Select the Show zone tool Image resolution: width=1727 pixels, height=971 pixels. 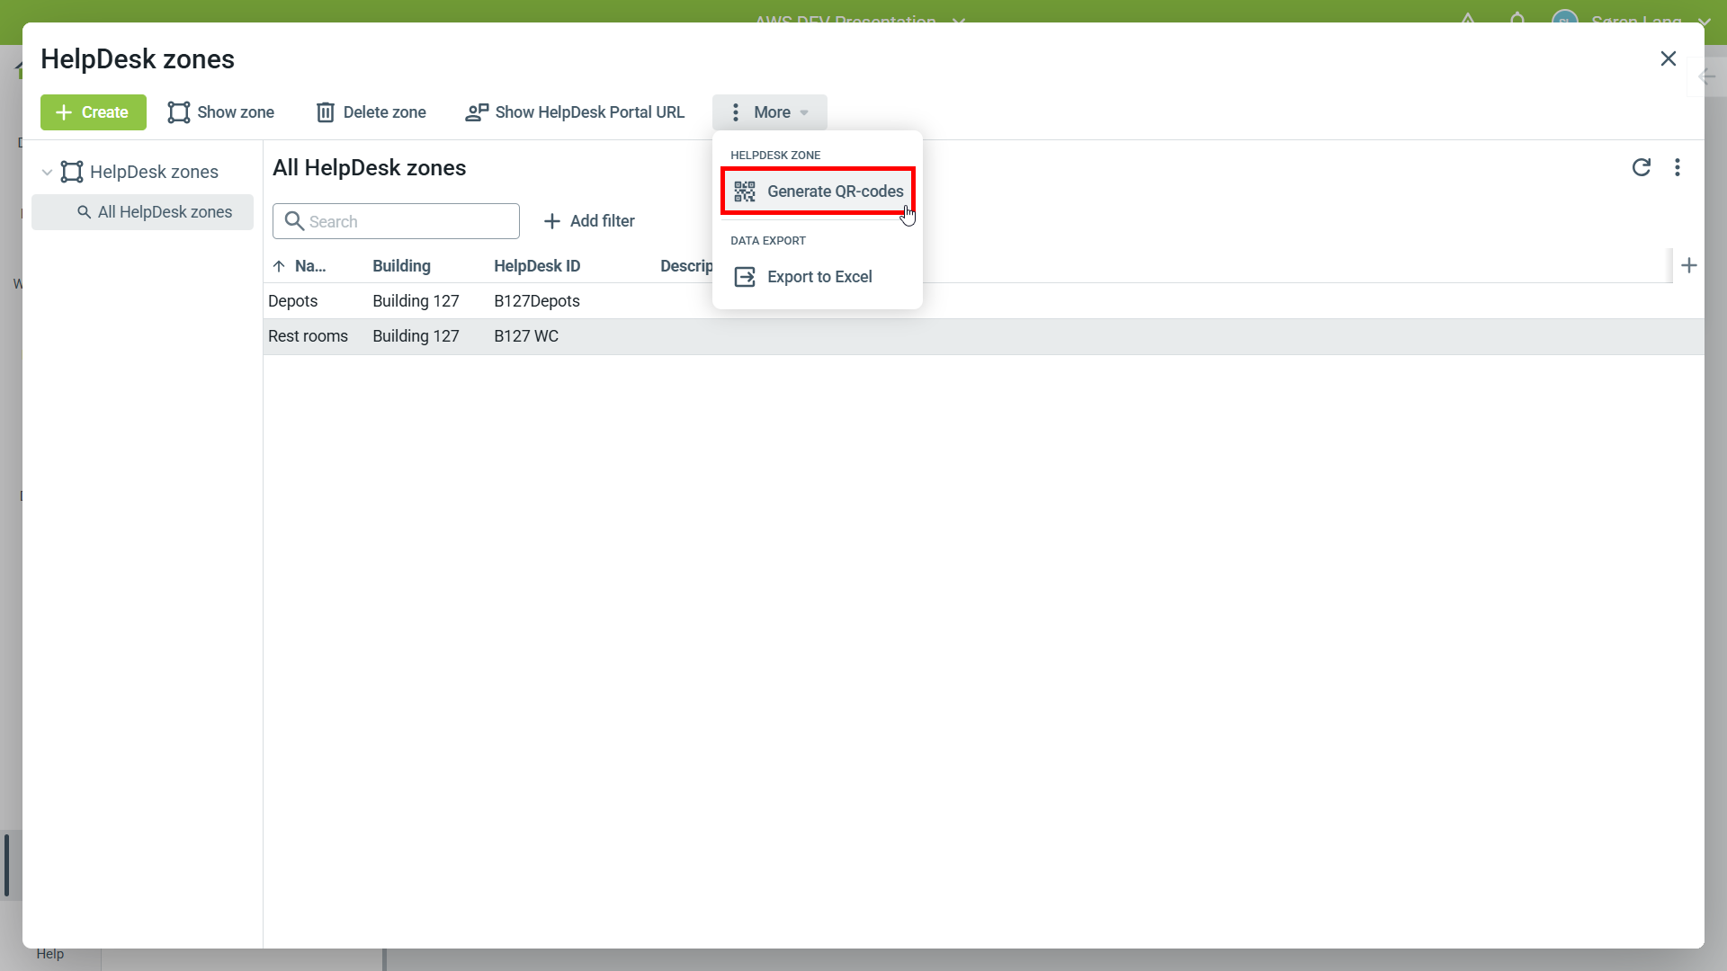click(221, 111)
